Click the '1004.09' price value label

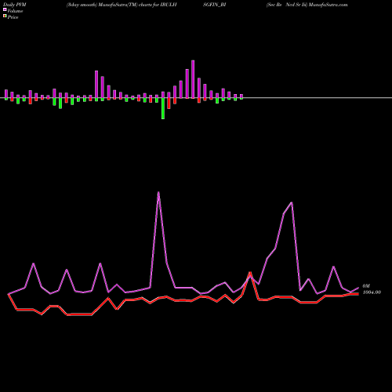click(x=372, y=292)
